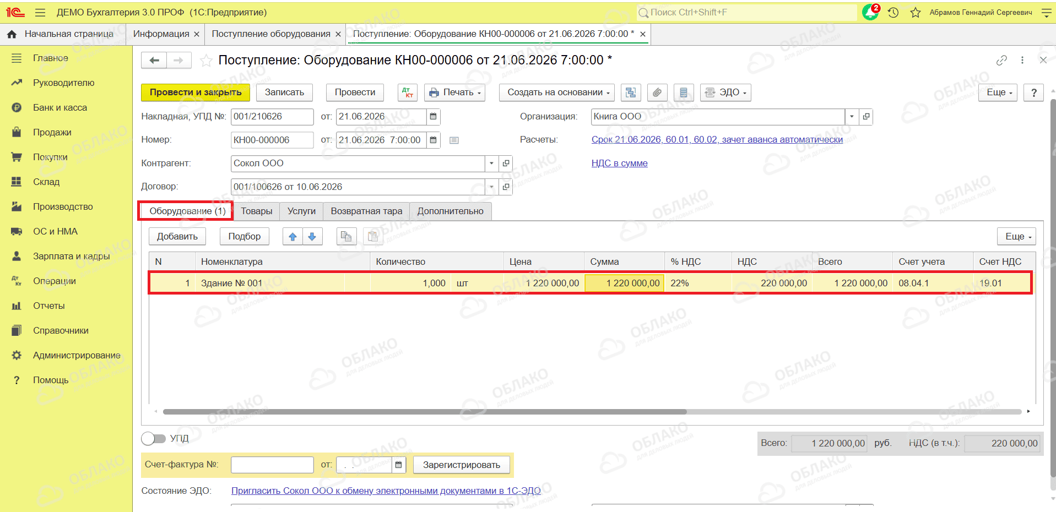Move table row down with blue arrow
This screenshot has width=1056, height=512.
[x=312, y=237]
